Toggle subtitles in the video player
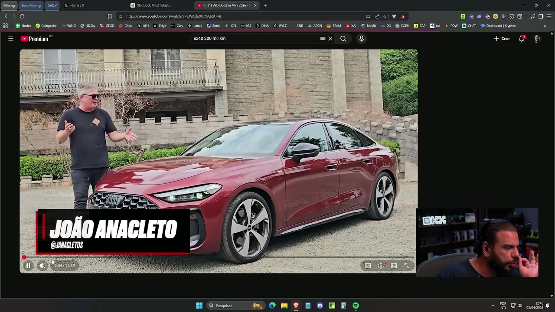 pos(368,266)
